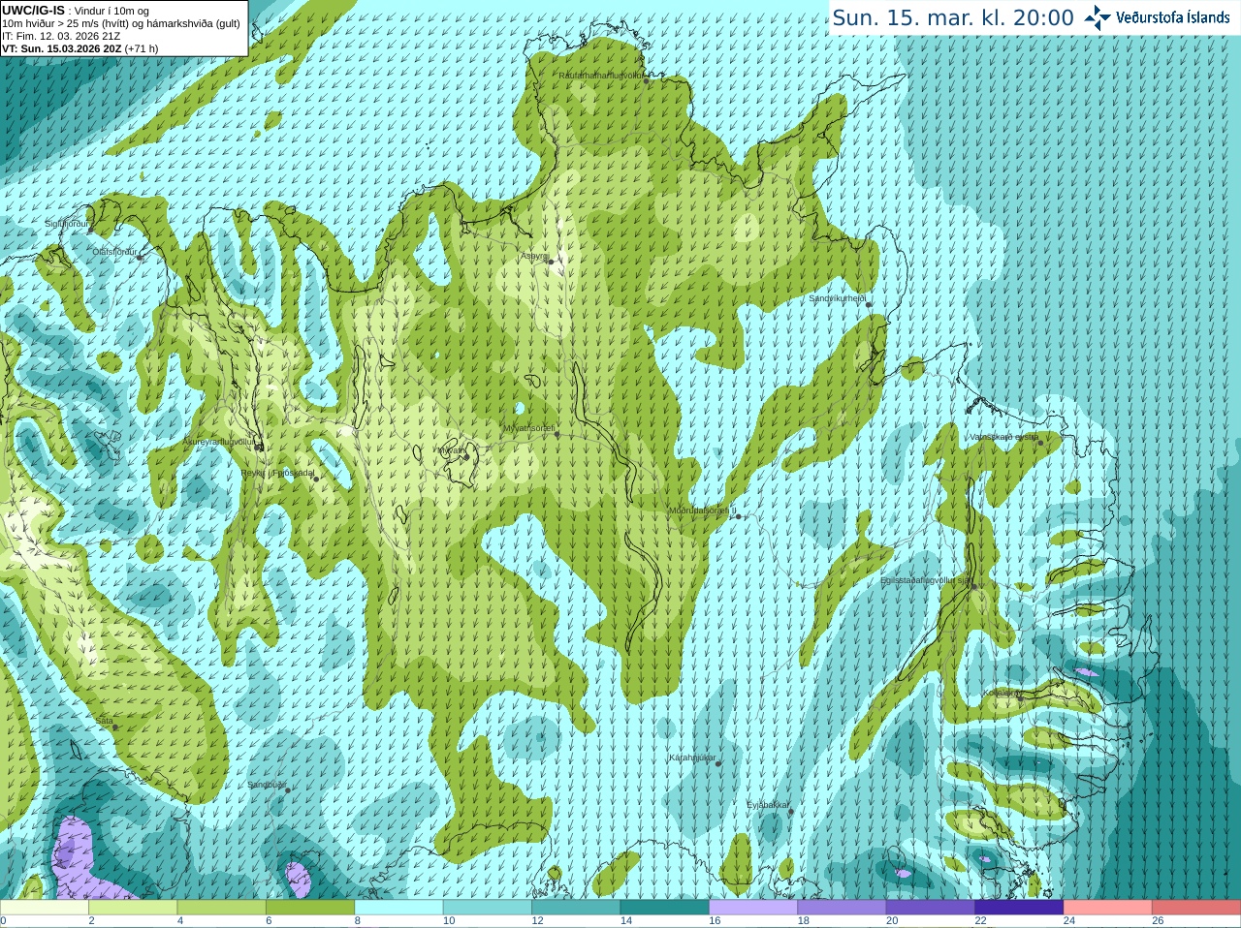
Task: Click the Egilsstaðaflugvöllur station label
Action: click(925, 580)
